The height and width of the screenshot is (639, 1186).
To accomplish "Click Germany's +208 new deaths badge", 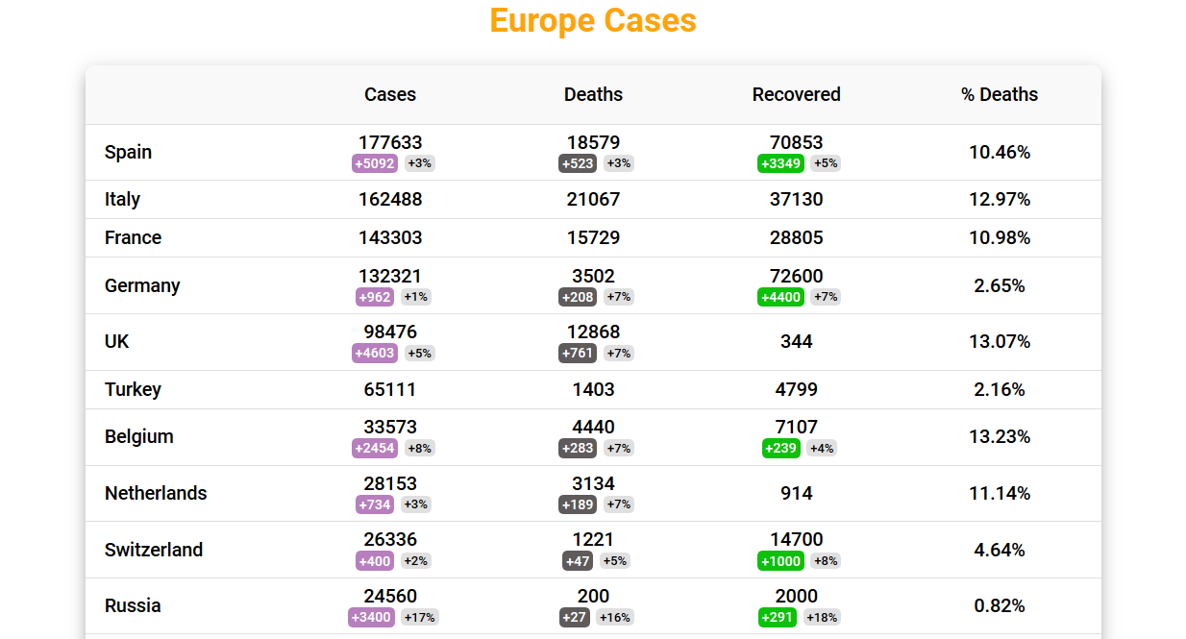I will tap(578, 297).
